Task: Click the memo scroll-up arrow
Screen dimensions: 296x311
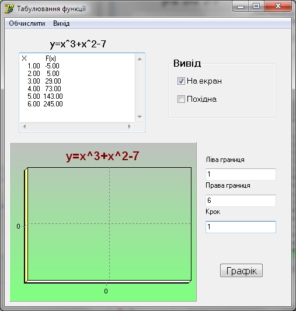Action: [x=140, y=59]
